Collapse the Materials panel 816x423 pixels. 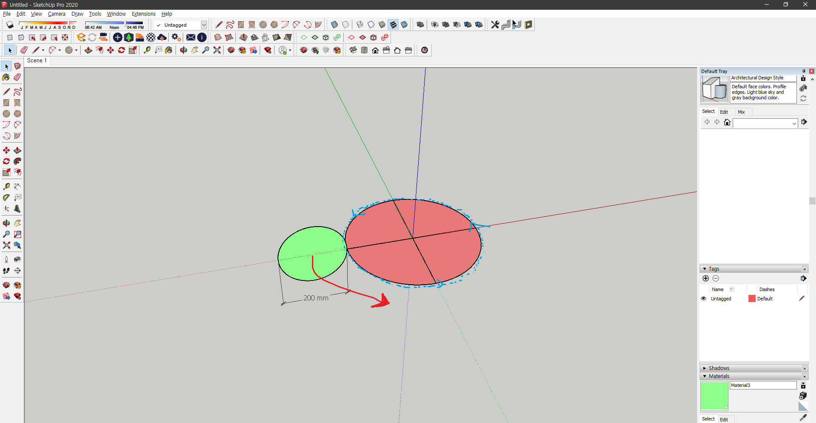pos(705,376)
